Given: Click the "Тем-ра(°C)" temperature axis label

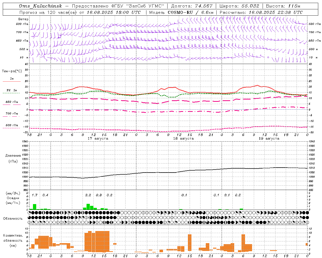Looking at the screenshot, I should 12,71.
